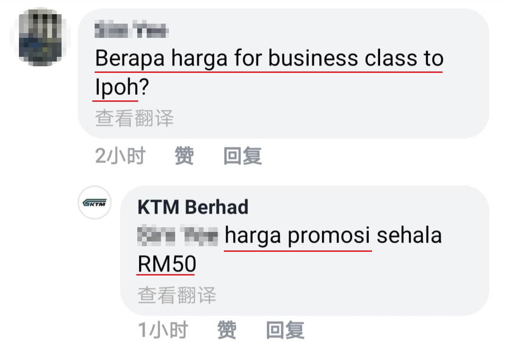Click the 'business class to' comment line

(356, 58)
